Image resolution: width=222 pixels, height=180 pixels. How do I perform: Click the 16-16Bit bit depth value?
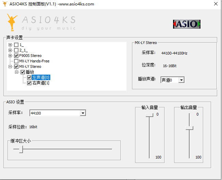pos(170,66)
